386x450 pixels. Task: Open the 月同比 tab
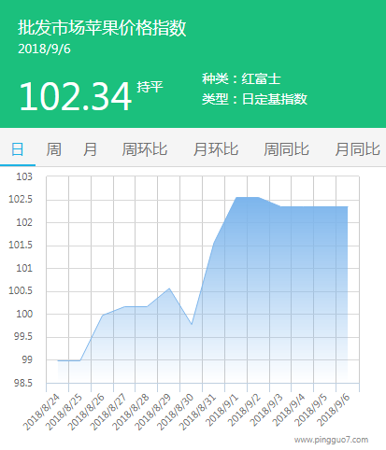pos(357,149)
